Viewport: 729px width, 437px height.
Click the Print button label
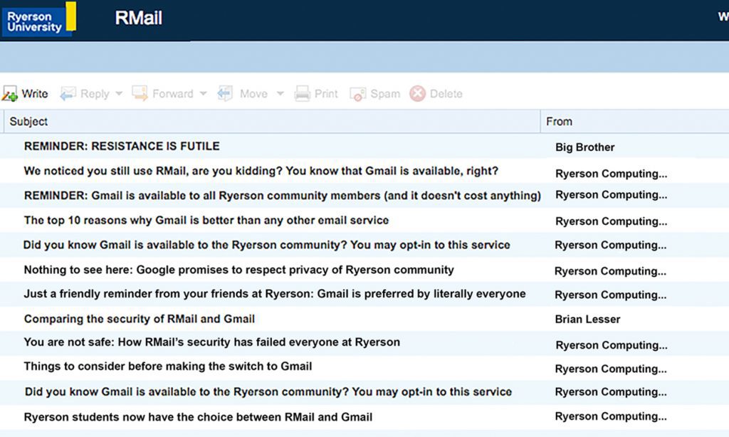(x=326, y=93)
